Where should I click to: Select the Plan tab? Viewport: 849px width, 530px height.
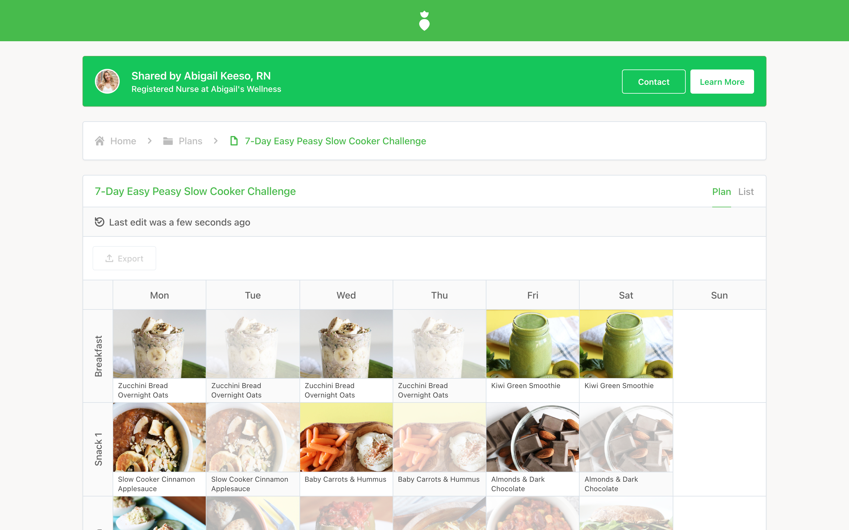(x=721, y=192)
